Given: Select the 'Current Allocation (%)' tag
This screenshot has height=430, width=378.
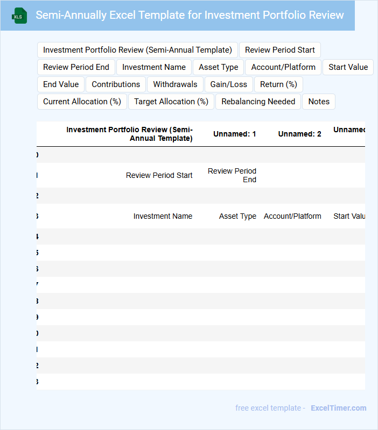Looking at the screenshot, I should pos(82,102).
